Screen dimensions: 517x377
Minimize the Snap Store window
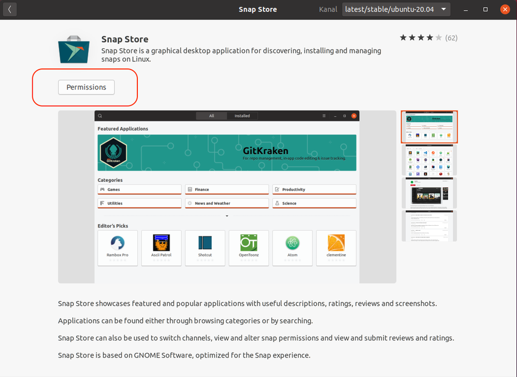tap(465, 9)
